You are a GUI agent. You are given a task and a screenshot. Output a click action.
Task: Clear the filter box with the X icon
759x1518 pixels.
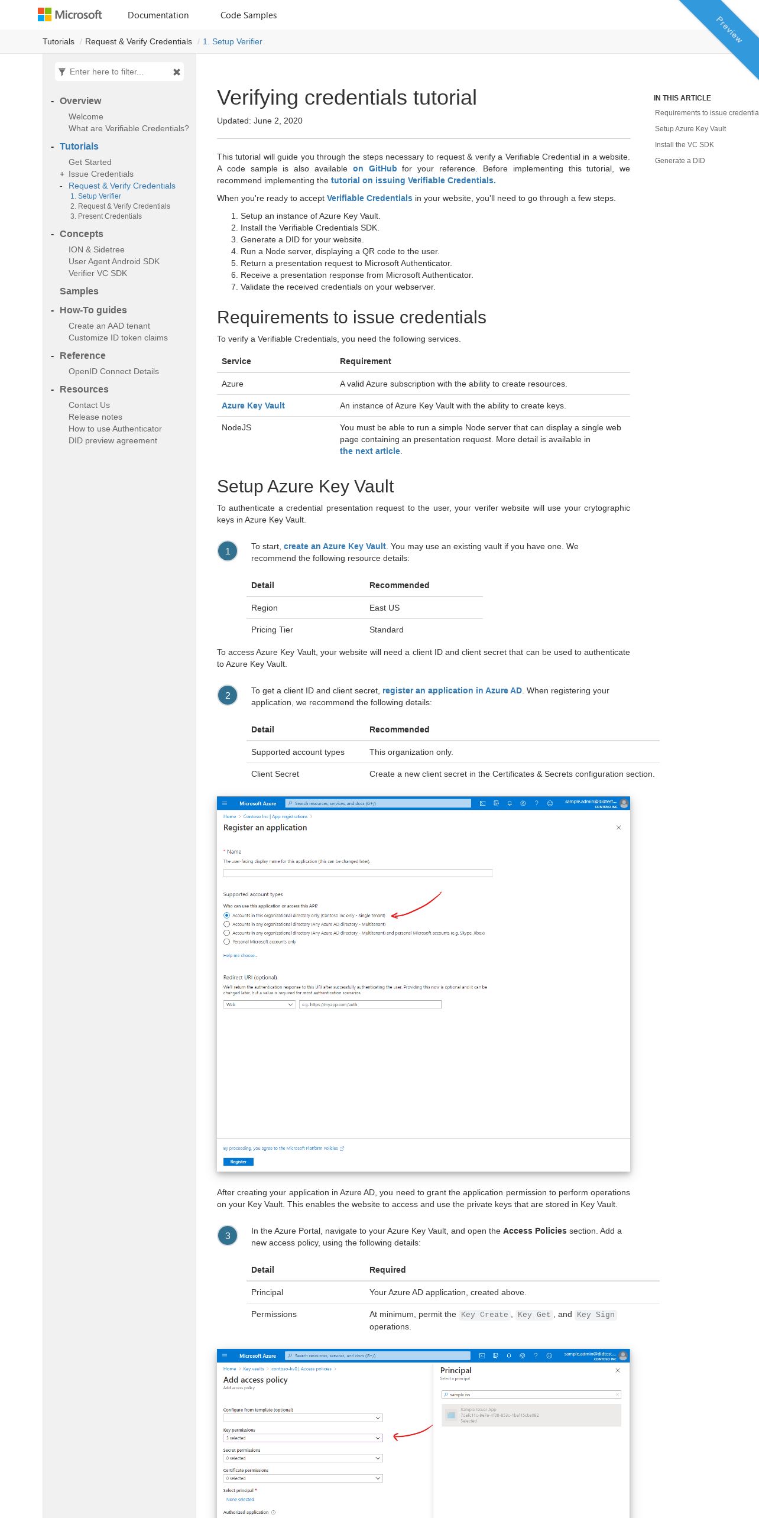(176, 72)
